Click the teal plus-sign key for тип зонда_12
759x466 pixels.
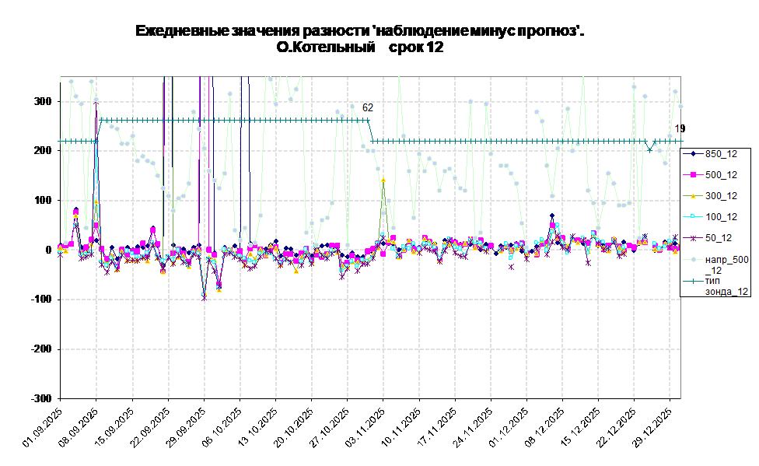(x=692, y=280)
